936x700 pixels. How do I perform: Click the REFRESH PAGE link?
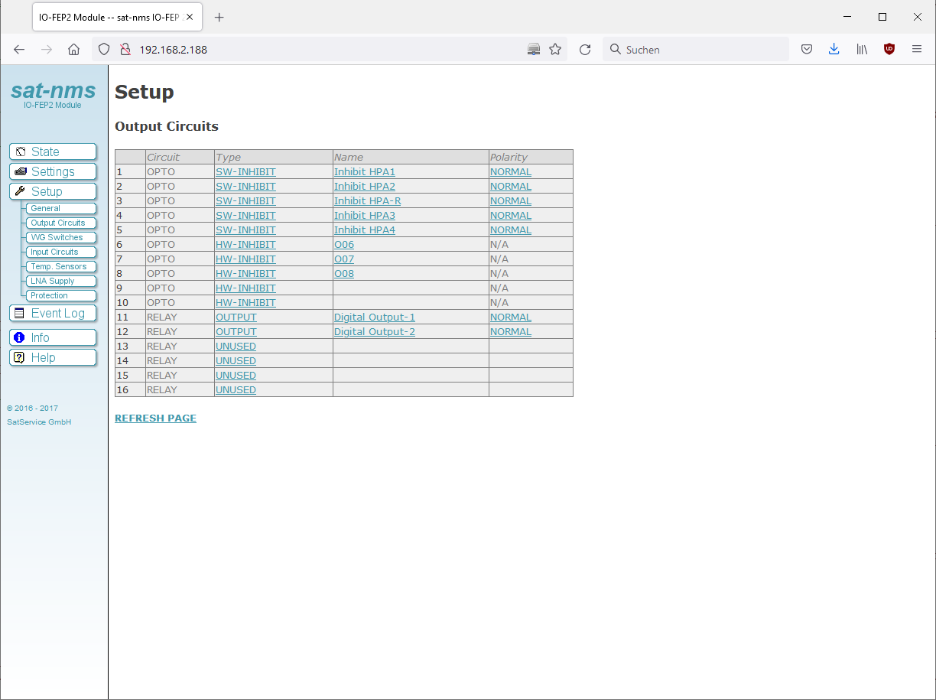155,418
